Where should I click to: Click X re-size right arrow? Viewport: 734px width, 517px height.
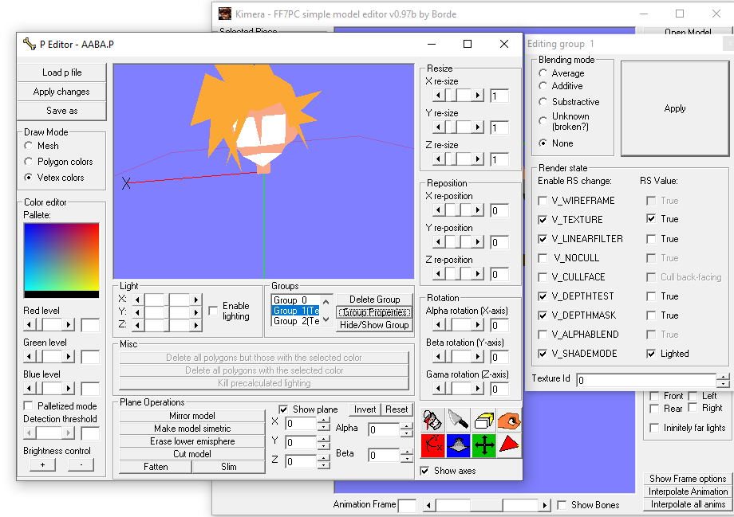477,96
